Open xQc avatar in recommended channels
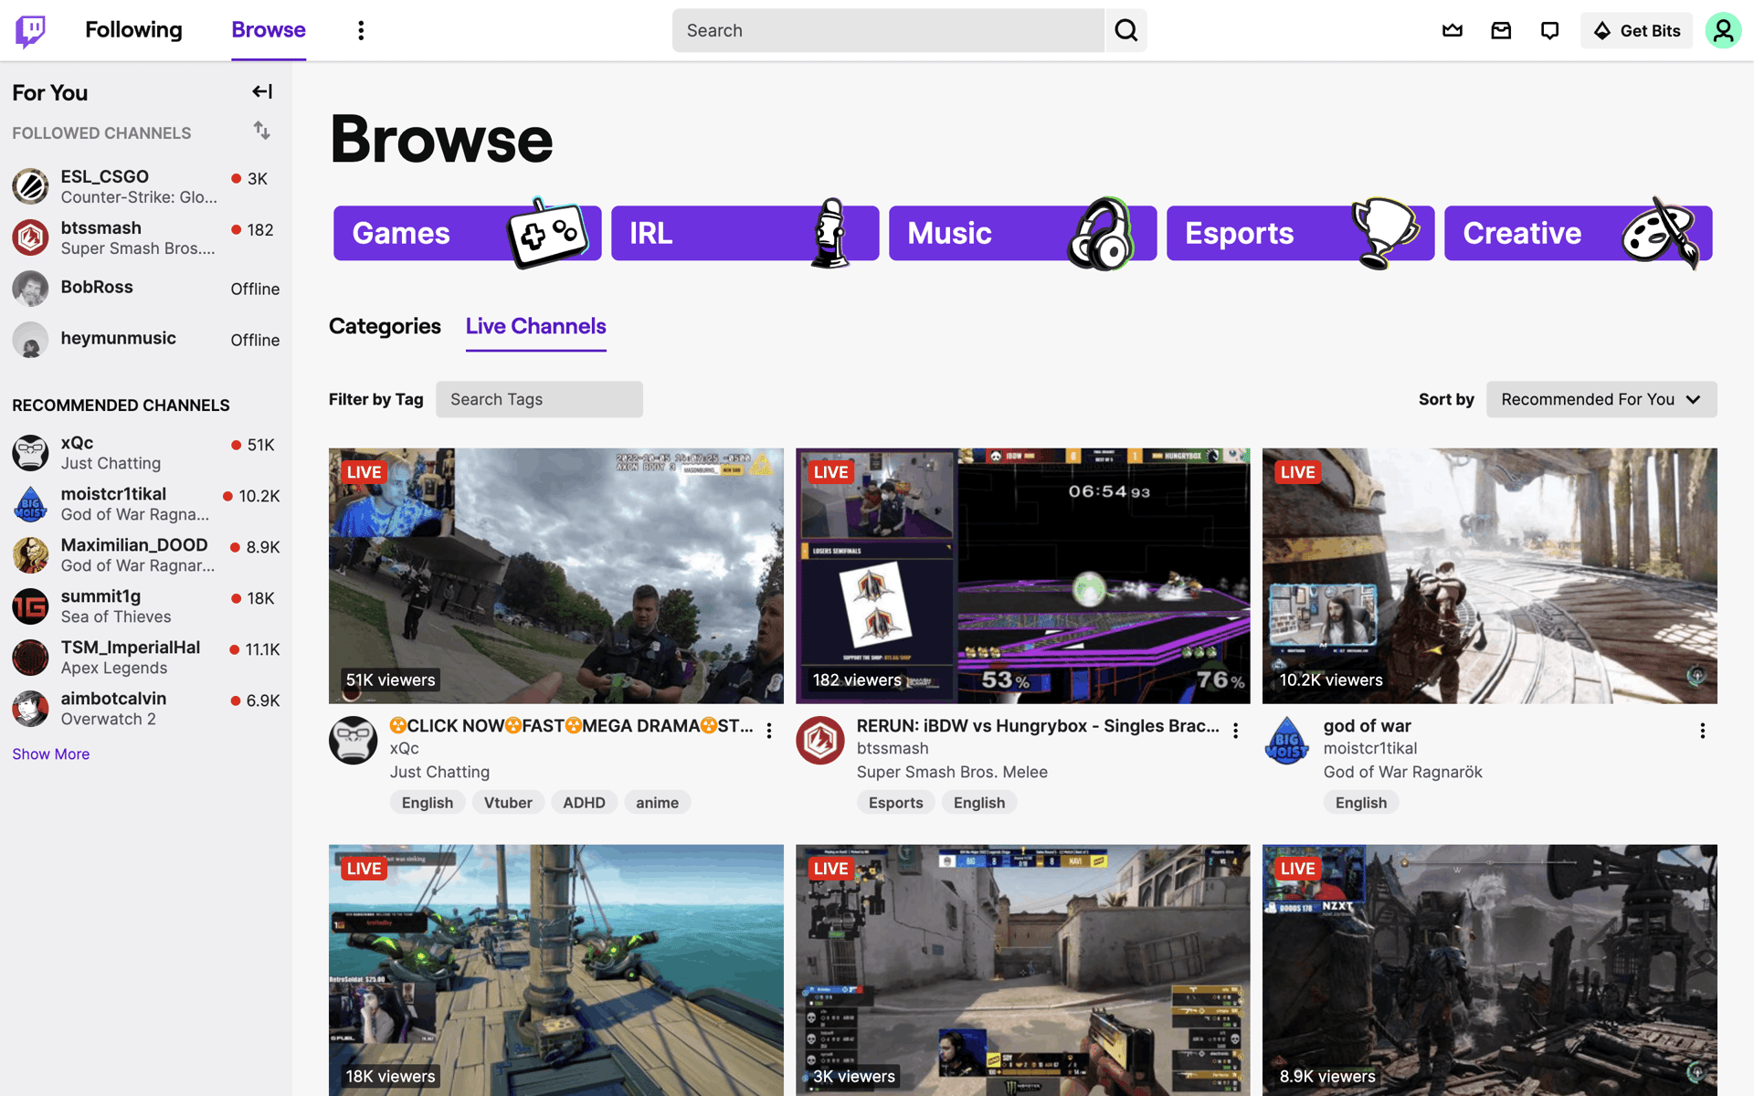 (30, 452)
